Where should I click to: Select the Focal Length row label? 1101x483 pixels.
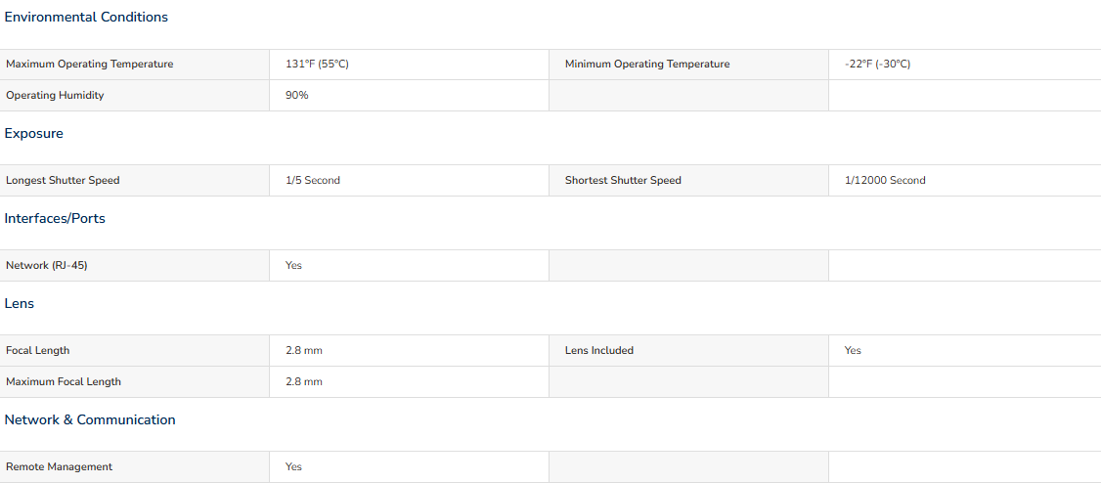(38, 350)
